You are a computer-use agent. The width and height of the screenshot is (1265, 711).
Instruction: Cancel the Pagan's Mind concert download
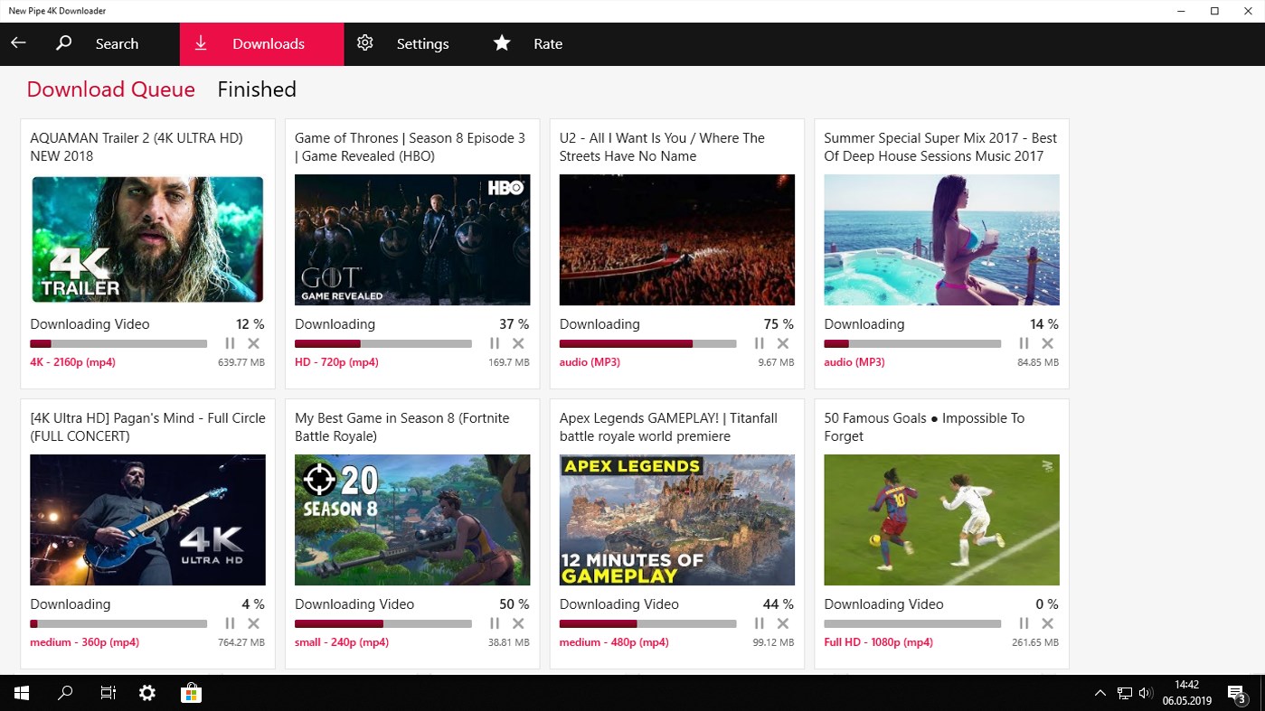[x=254, y=623]
